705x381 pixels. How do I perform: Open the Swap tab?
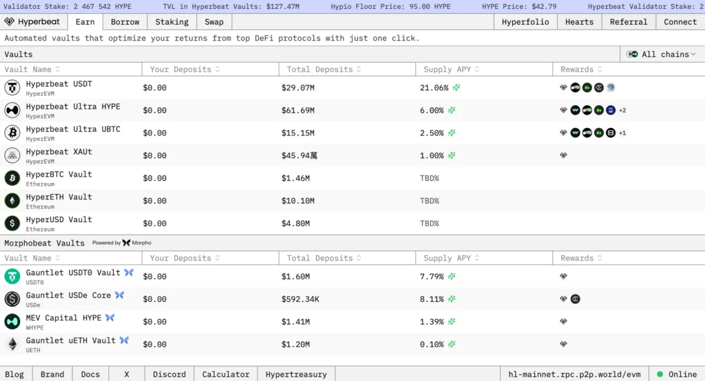point(214,22)
